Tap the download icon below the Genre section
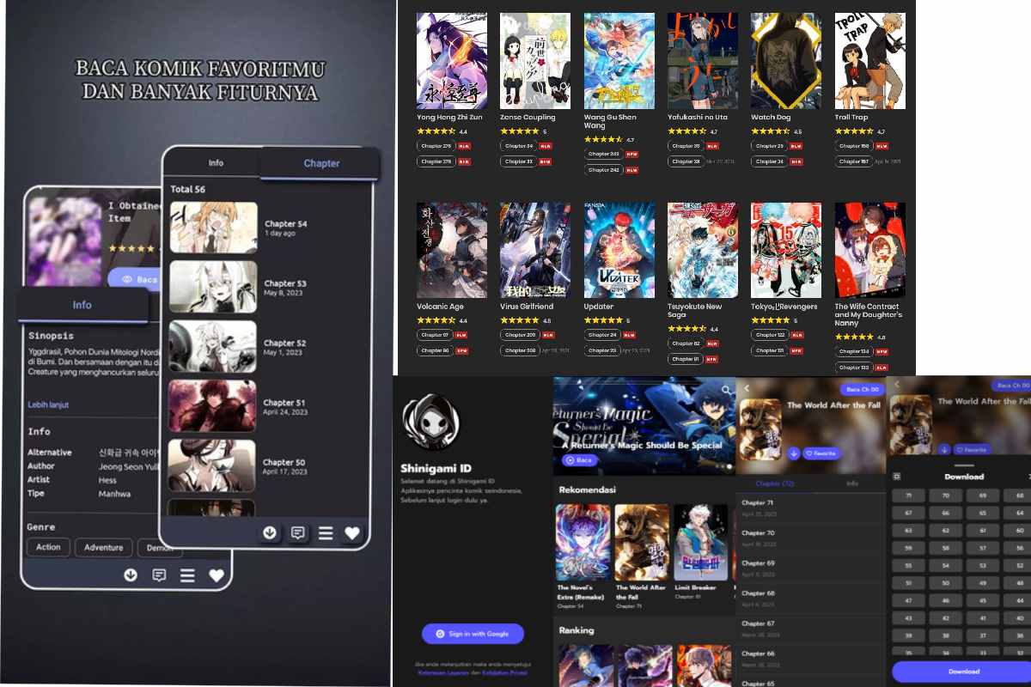Image resolution: width=1031 pixels, height=687 pixels. click(131, 575)
